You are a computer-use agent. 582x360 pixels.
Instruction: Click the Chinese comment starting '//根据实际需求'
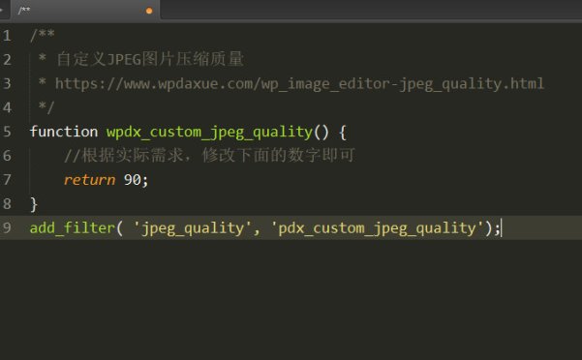(x=209, y=156)
